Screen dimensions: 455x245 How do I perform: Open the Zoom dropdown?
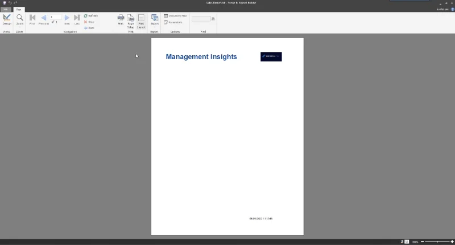coord(20,20)
